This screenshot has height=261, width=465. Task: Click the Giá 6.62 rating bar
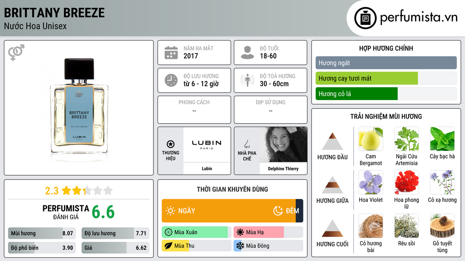point(115,248)
